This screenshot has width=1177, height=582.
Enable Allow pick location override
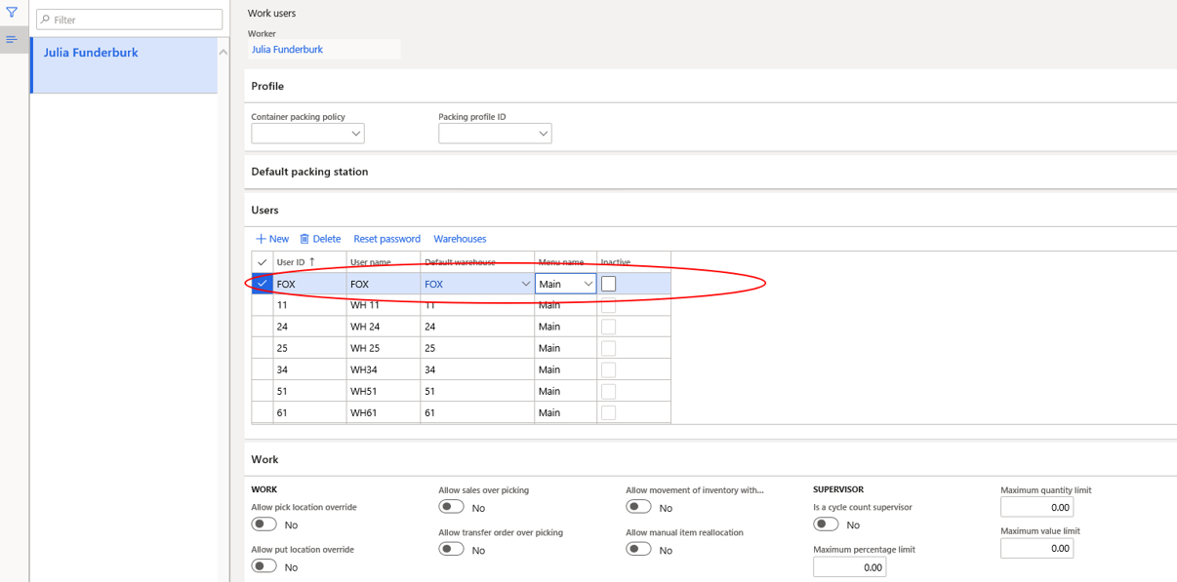click(x=263, y=524)
